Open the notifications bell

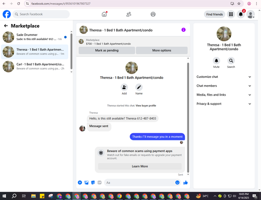[x=241, y=14]
